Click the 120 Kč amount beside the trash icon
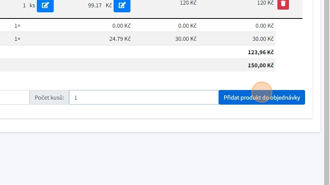This screenshot has width=330, height=185. pyautogui.click(x=265, y=3)
